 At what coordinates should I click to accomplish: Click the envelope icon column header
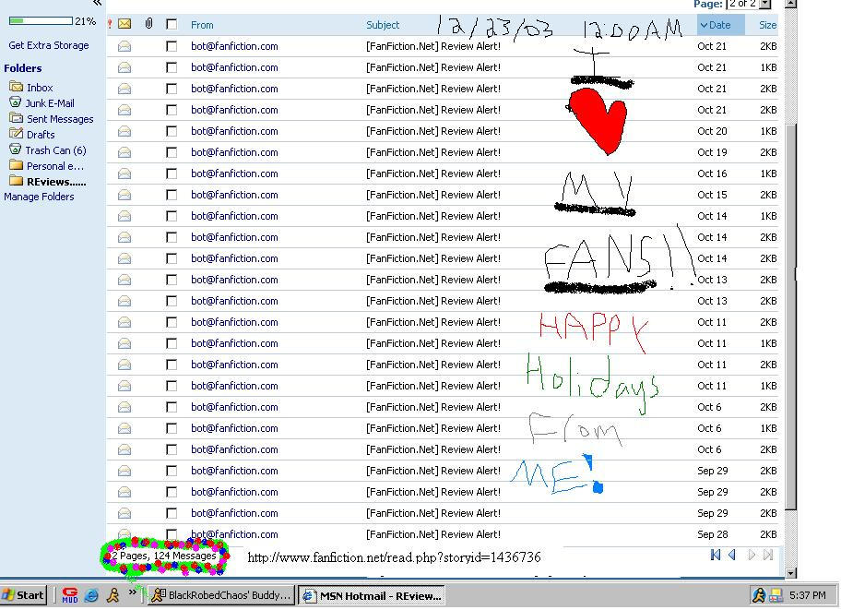tap(124, 24)
